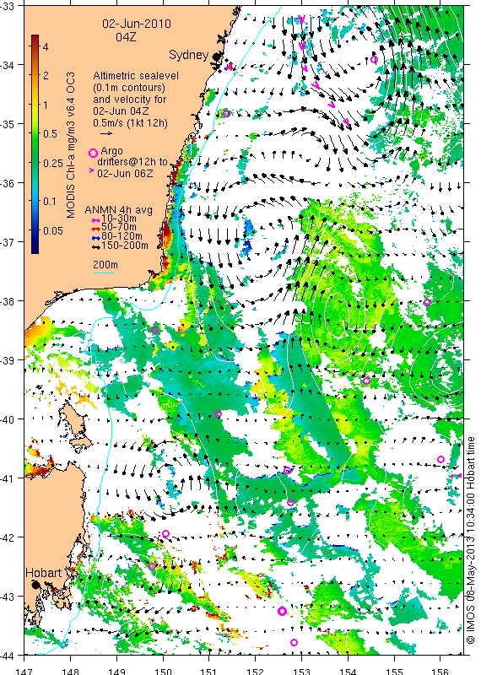Viewport: 481px width, 675px height.
Task: Click the longitude axis label '147'
Action: click(24, 671)
